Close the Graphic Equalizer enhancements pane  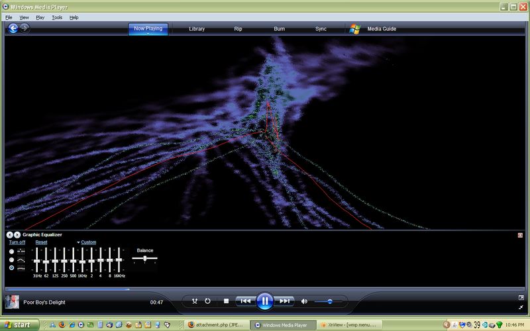(520, 235)
